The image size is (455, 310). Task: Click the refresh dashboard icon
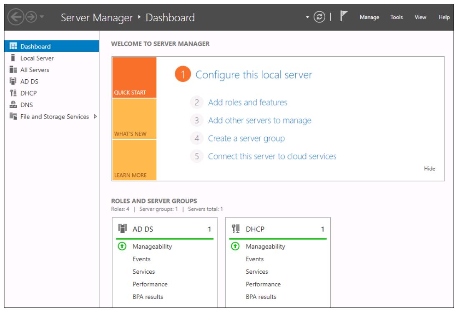[319, 17]
